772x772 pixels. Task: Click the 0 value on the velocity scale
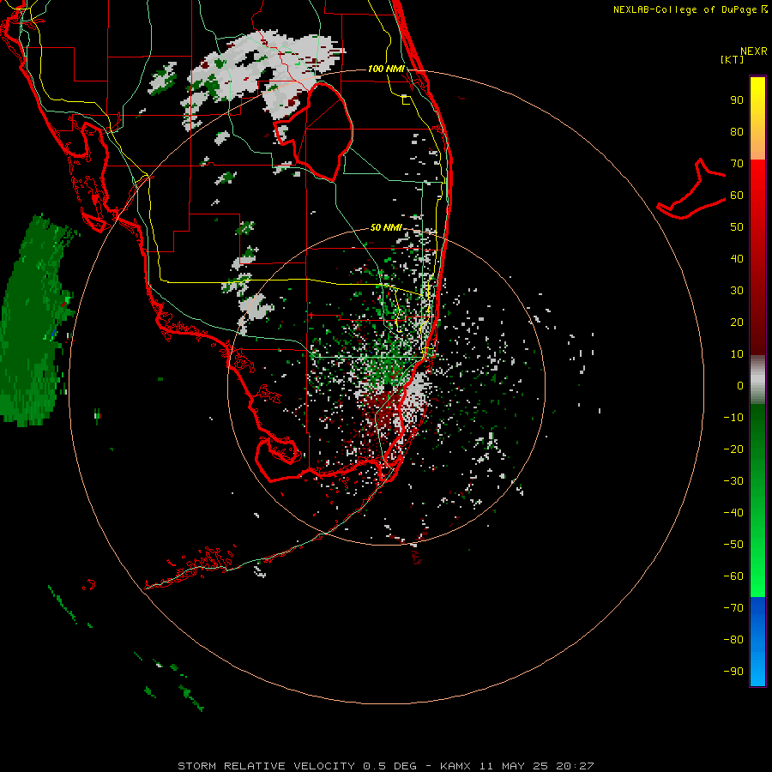(x=740, y=386)
